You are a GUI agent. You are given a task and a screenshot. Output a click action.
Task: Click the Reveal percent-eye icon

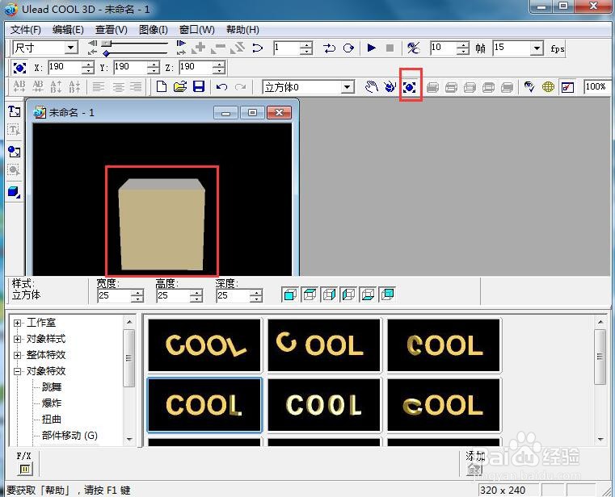pos(414,48)
